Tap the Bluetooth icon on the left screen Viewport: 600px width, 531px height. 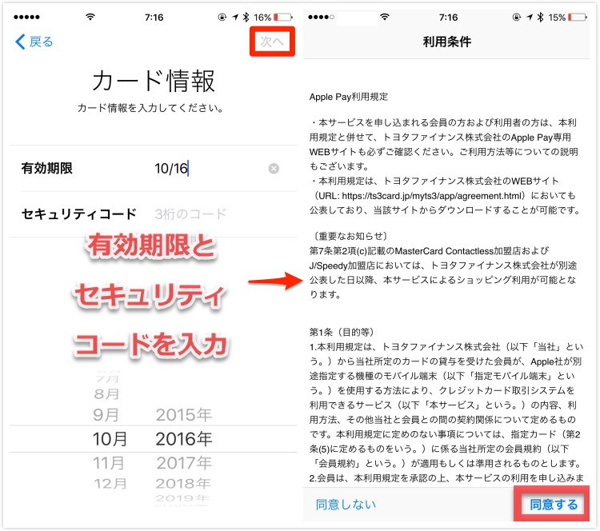246,18
